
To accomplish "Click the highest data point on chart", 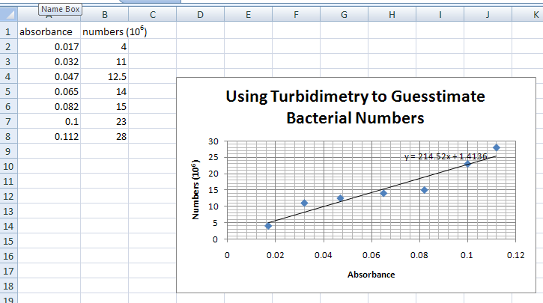I will tap(496, 147).
